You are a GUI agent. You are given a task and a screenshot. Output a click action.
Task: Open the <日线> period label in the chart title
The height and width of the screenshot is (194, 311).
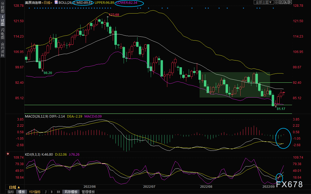[47, 3]
